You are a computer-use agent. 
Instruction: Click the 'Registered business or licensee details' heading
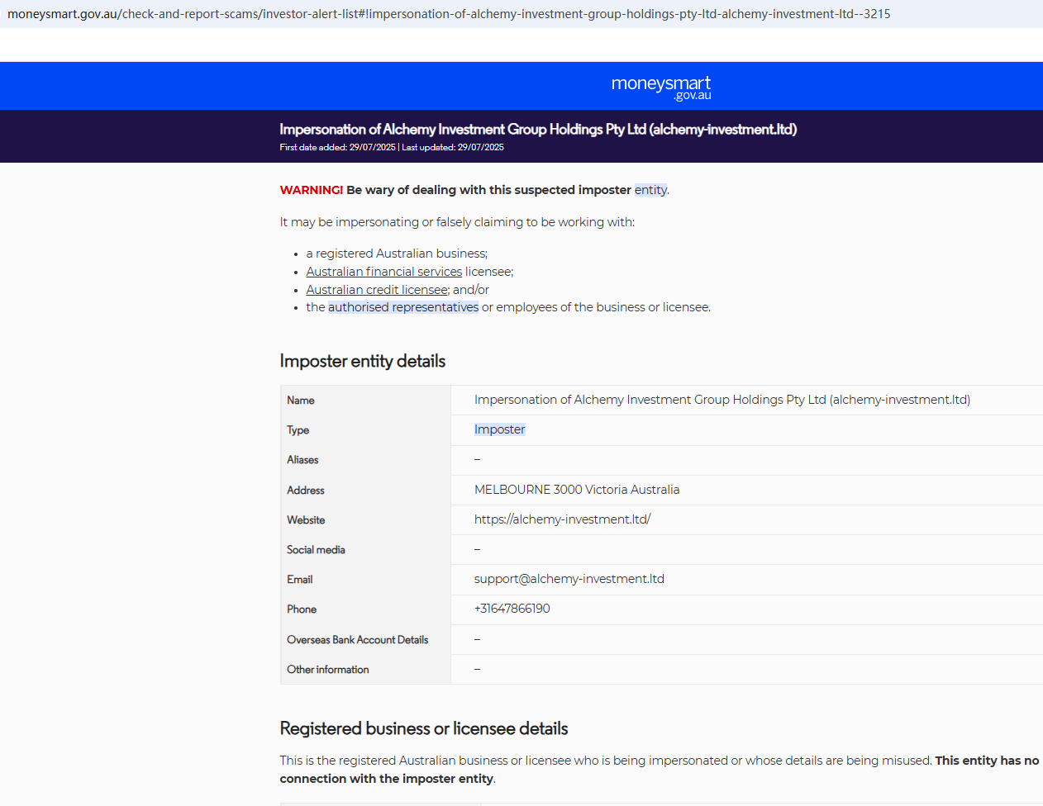coord(423,728)
